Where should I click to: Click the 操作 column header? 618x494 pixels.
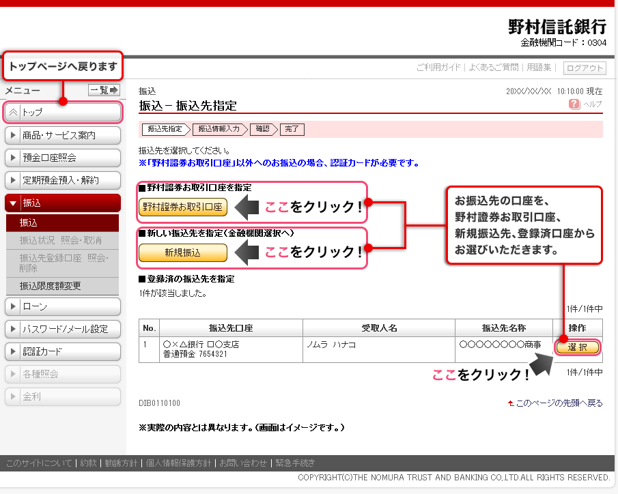coord(578,328)
